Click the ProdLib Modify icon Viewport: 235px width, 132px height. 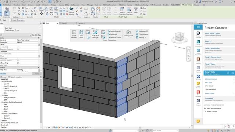(72, 11)
